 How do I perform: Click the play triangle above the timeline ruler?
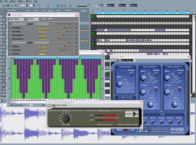point(98,9)
